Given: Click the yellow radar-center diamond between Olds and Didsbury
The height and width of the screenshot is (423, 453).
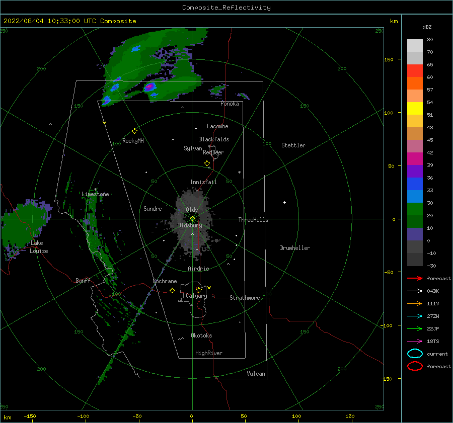Looking at the screenshot, I should pyautogui.click(x=192, y=219).
